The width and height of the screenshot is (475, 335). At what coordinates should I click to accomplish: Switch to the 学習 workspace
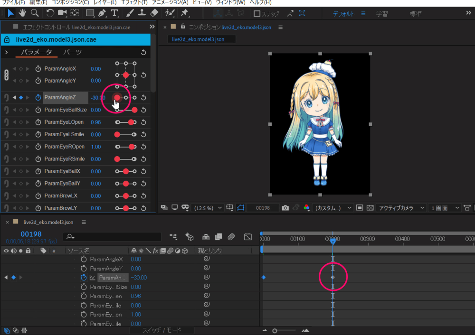382,14
